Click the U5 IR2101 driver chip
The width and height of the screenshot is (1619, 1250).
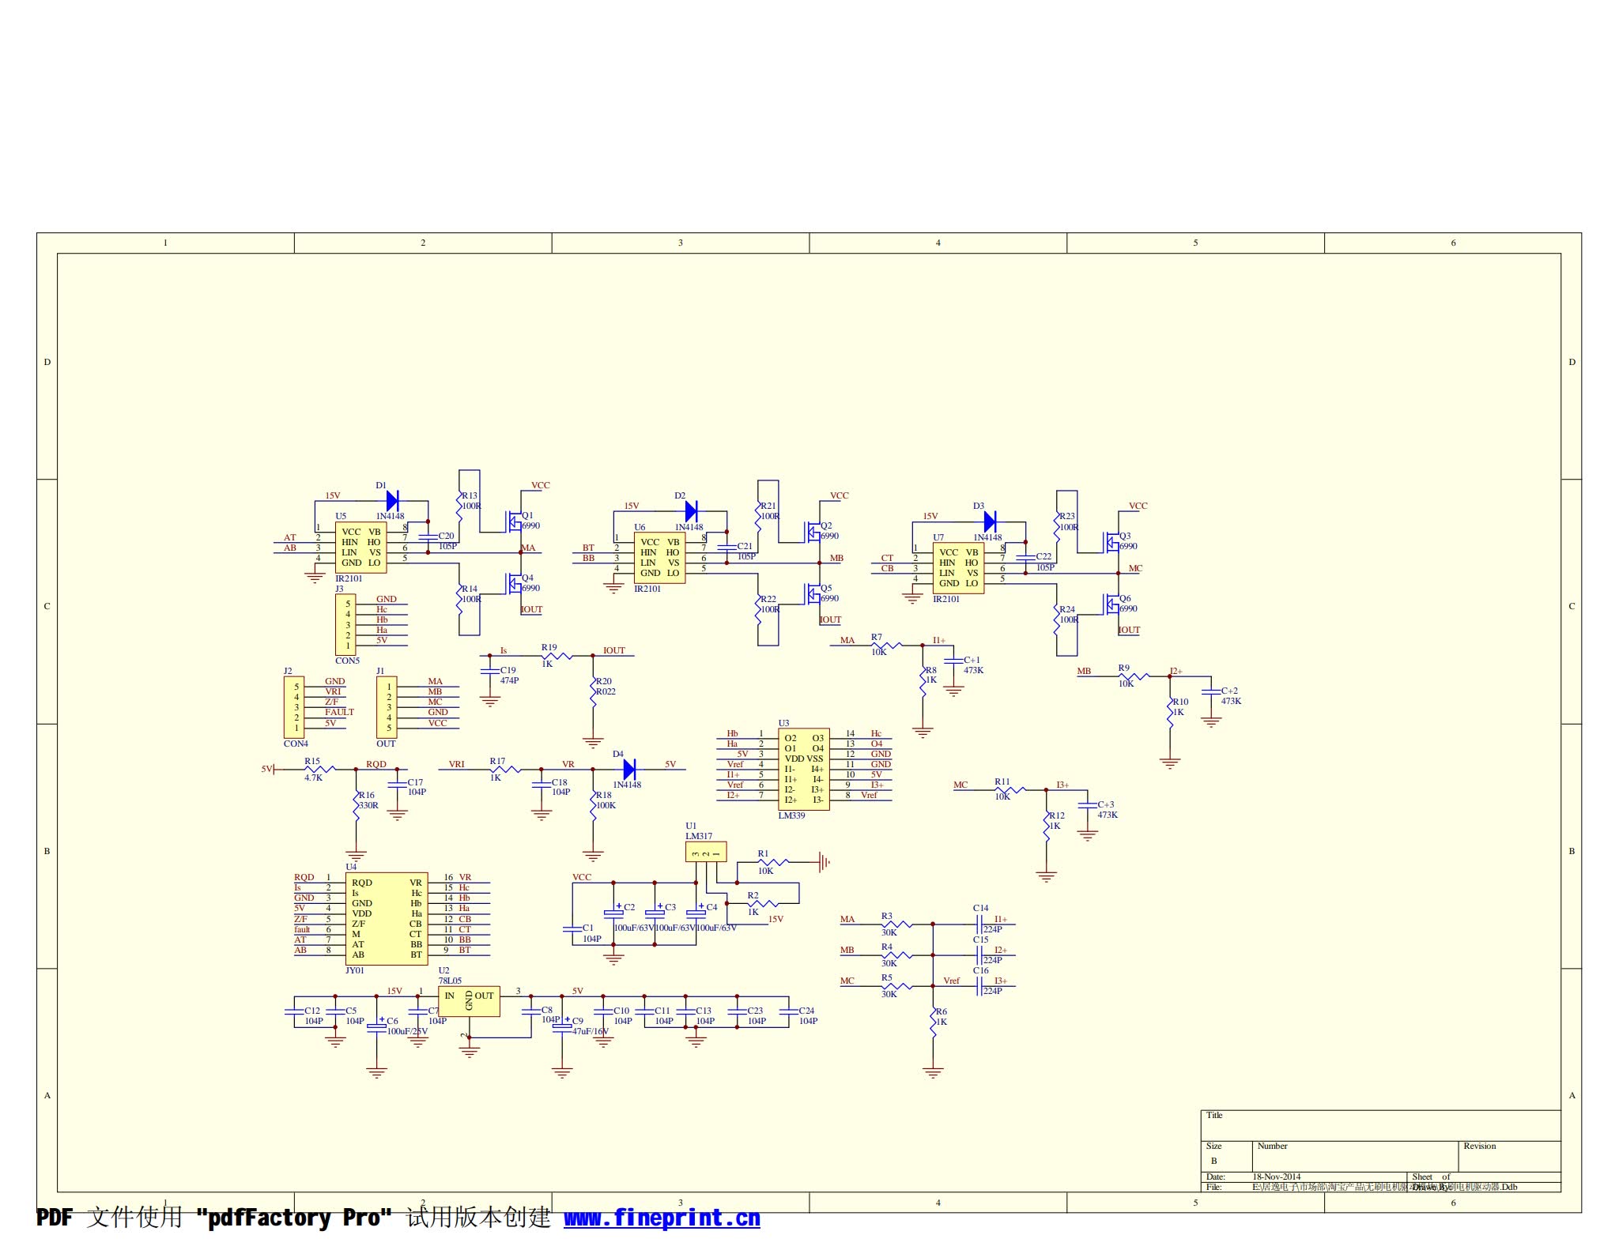click(x=361, y=547)
